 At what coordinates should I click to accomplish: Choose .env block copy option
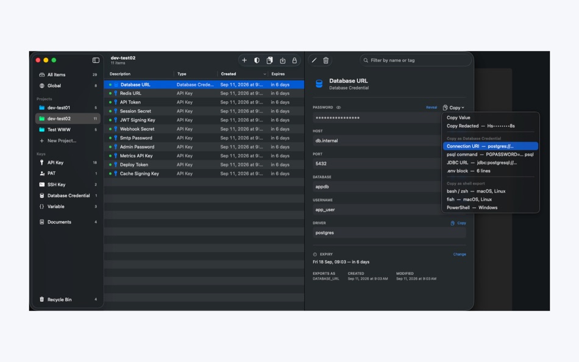491,171
